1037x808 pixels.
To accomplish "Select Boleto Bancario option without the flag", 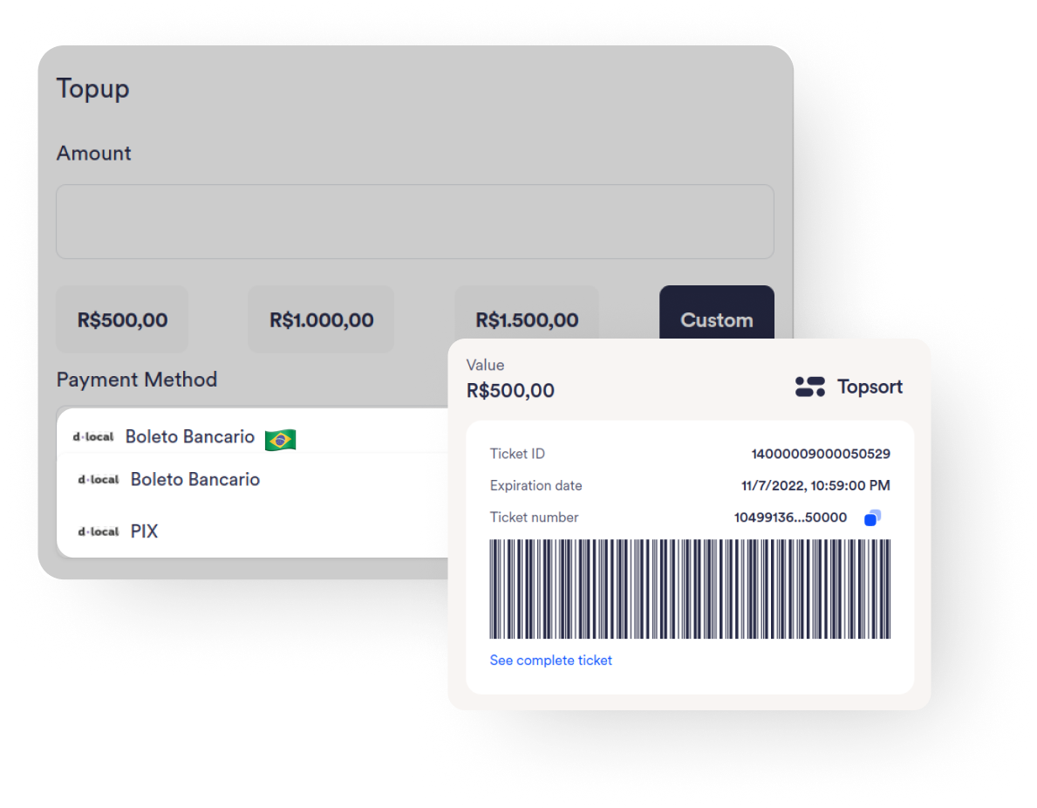I will (x=195, y=479).
